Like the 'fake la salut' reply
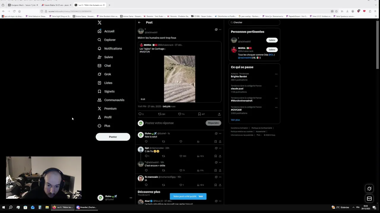The width and height of the screenshot is (380, 213). (x=181, y=141)
